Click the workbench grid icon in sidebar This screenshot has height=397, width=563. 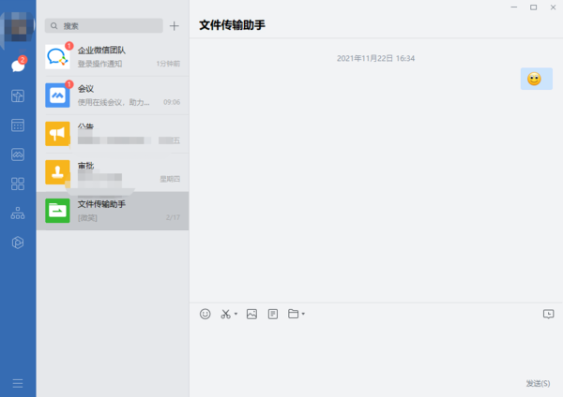pyautogui.click(x=18, y=184)
